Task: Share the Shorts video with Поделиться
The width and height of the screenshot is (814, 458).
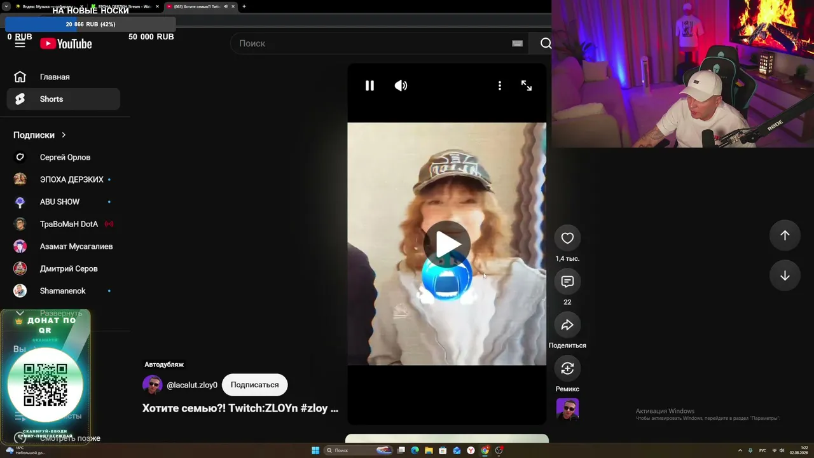Action: (x=567, y=325)
